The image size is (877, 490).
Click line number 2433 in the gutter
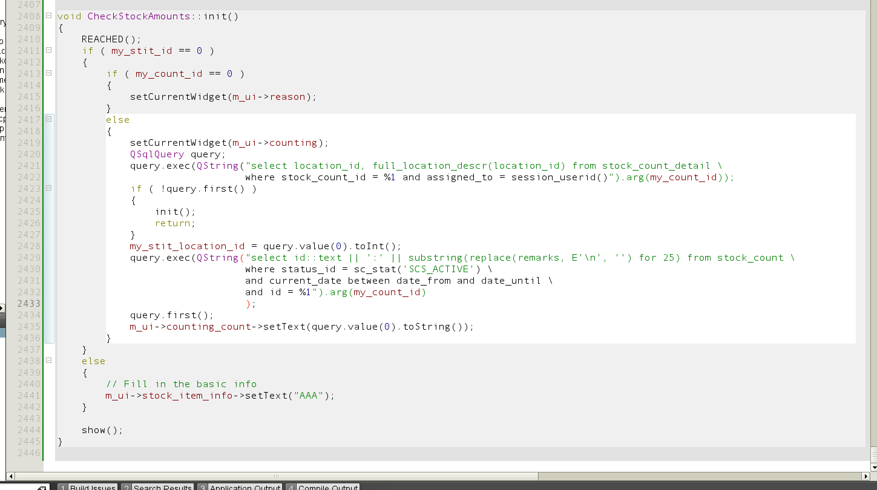(29, 304)
